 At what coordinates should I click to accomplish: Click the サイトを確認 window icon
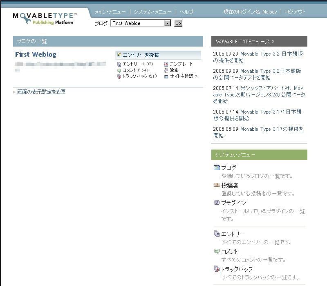166,77
